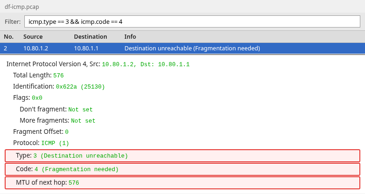Click 'Destination unreachable (Fragmentation needed)' info cell
The width and height of the screenshot is (365, 194).
click(x=192, y=48)
